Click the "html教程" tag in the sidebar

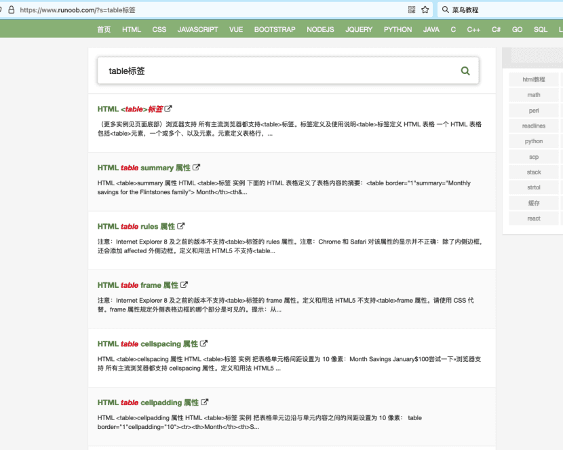coord(533,79)
